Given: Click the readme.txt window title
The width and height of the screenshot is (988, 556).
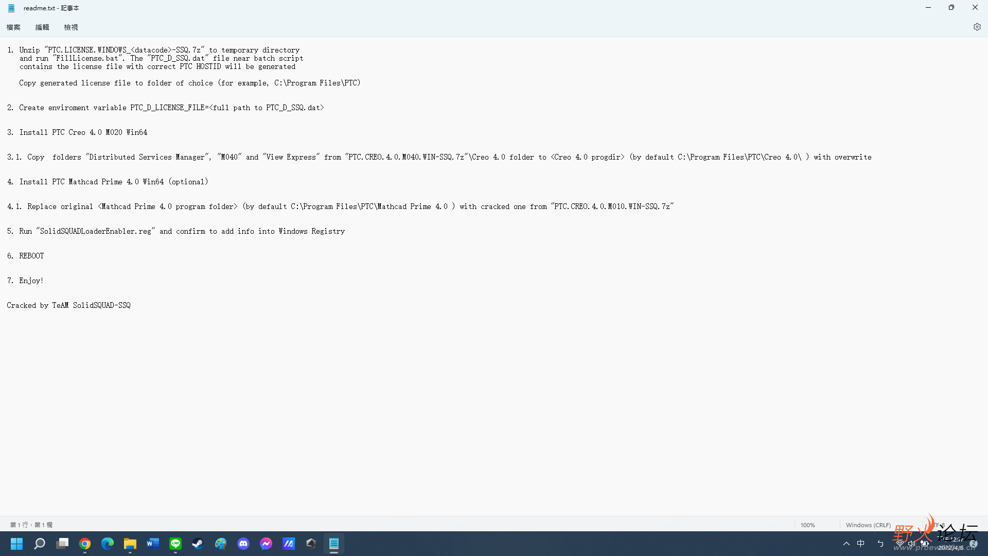Looking at the screenshot, I should [51, 8].
